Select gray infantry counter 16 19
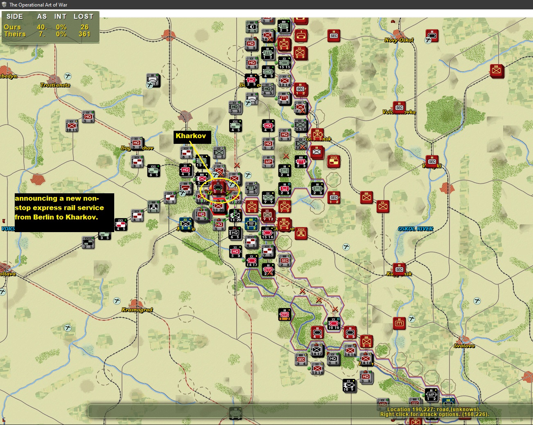The image size is (533, 425). (x=301, y=125)
